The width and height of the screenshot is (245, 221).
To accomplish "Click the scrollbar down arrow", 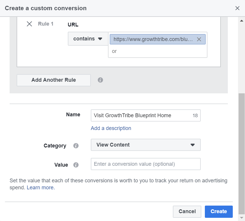I will click(242, 218).
